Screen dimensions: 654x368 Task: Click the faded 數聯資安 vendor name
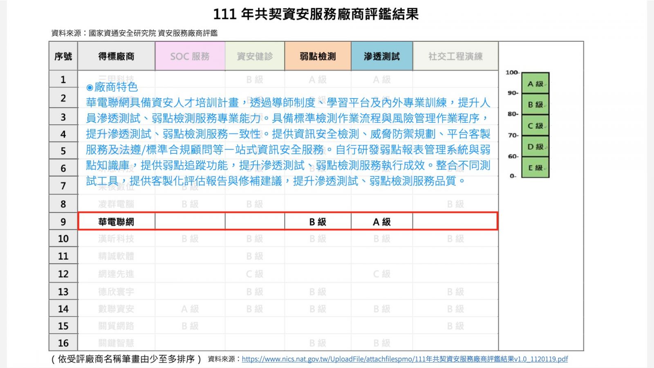pos(116,309)
